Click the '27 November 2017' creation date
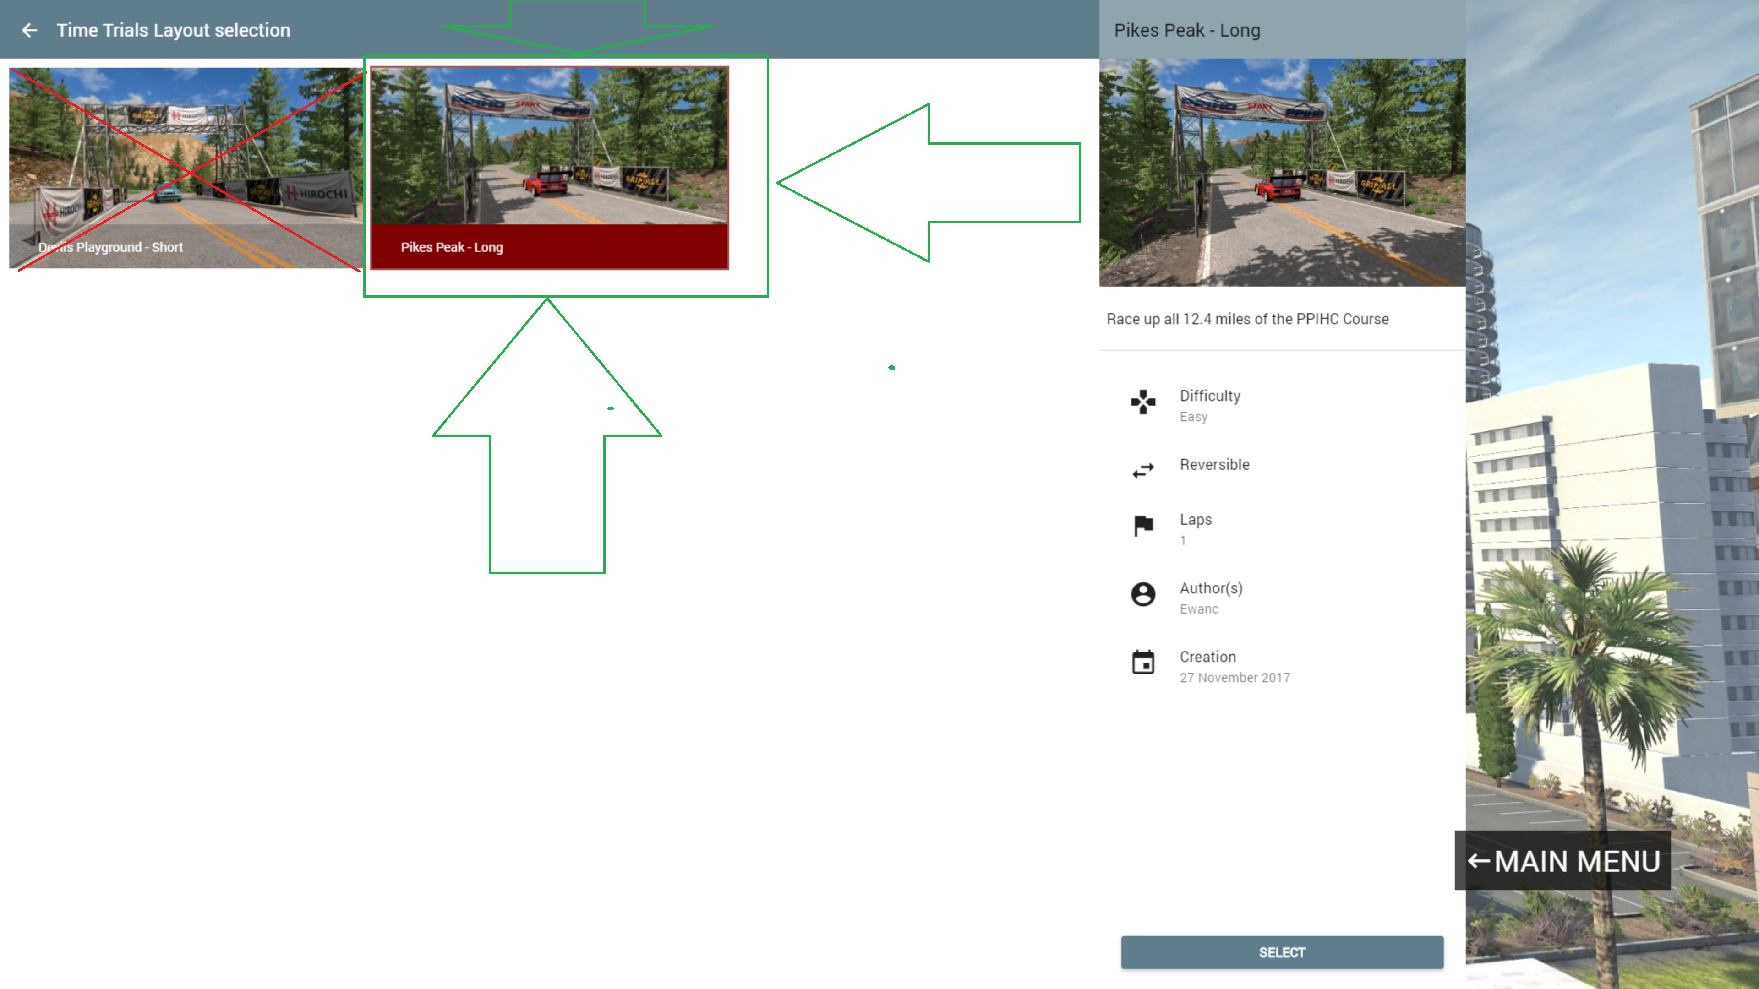 [x=1235, y=677]
